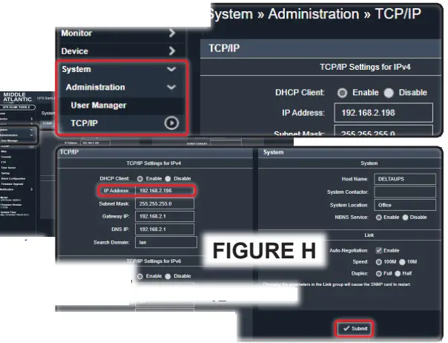Expand the Notification chevron in the small sidebar
Viewport: 448px width, 343px height.
click(31, 189)
